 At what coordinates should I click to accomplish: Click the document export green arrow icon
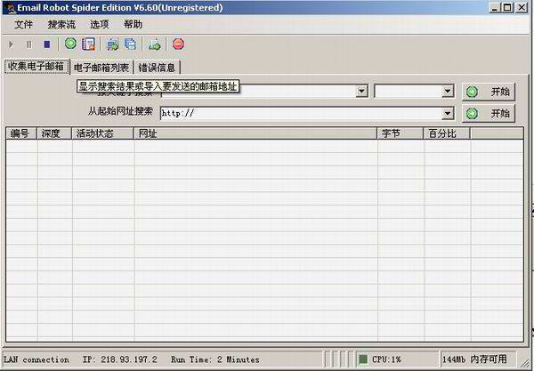(x=154, y=44)
